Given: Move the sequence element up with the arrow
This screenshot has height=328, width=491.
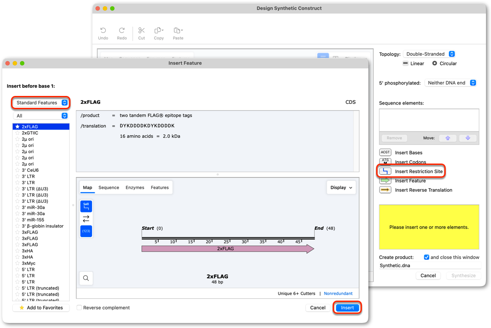Looking at the screenshot, I should [448, 138].
